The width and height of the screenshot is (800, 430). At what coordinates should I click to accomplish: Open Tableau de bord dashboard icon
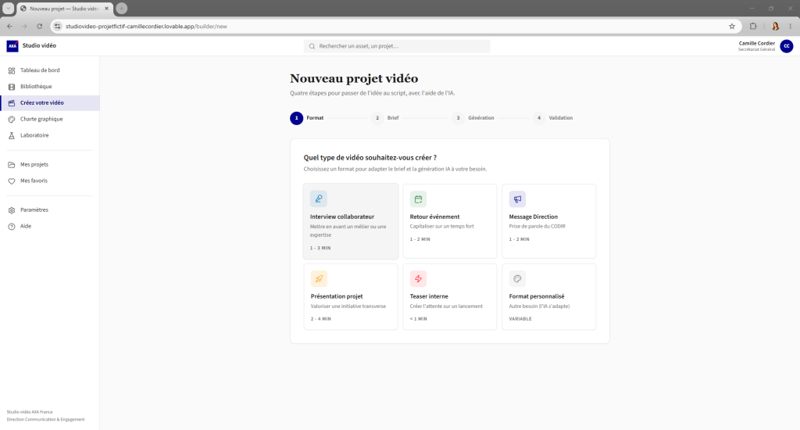click(x=12, y=70)
